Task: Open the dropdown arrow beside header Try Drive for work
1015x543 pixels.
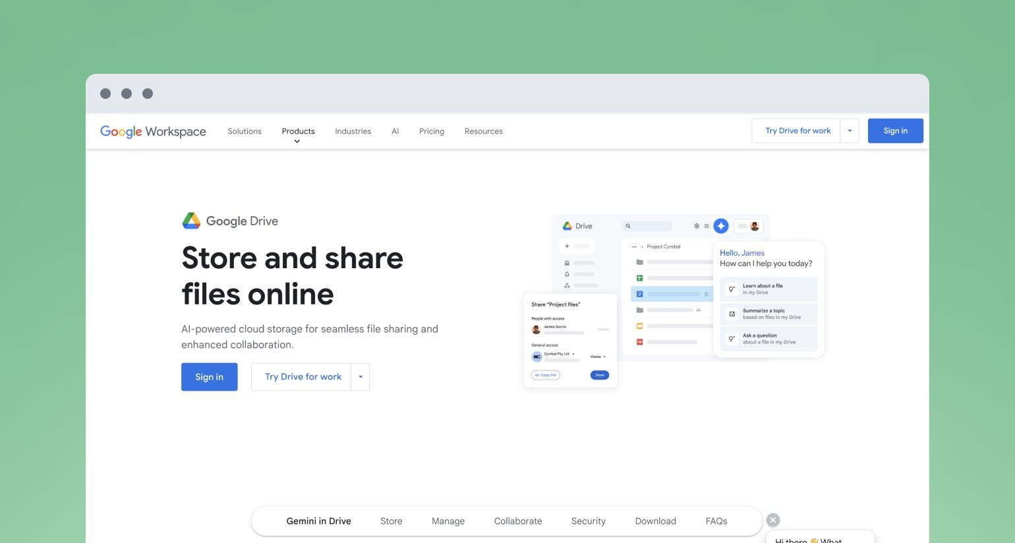Action: point(850,130)
